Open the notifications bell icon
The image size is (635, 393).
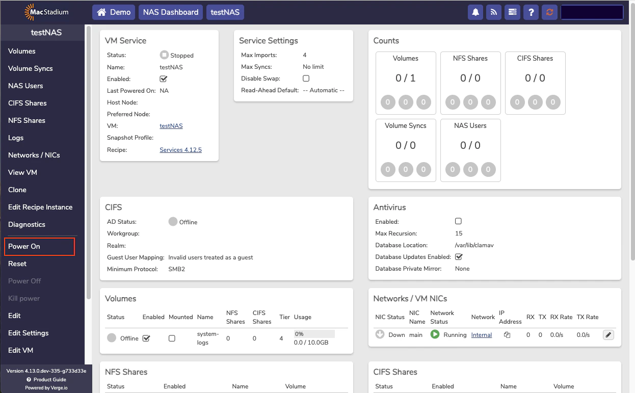(x=475, y=12)
